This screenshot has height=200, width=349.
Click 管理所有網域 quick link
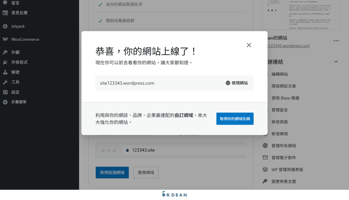click(283, 146)
